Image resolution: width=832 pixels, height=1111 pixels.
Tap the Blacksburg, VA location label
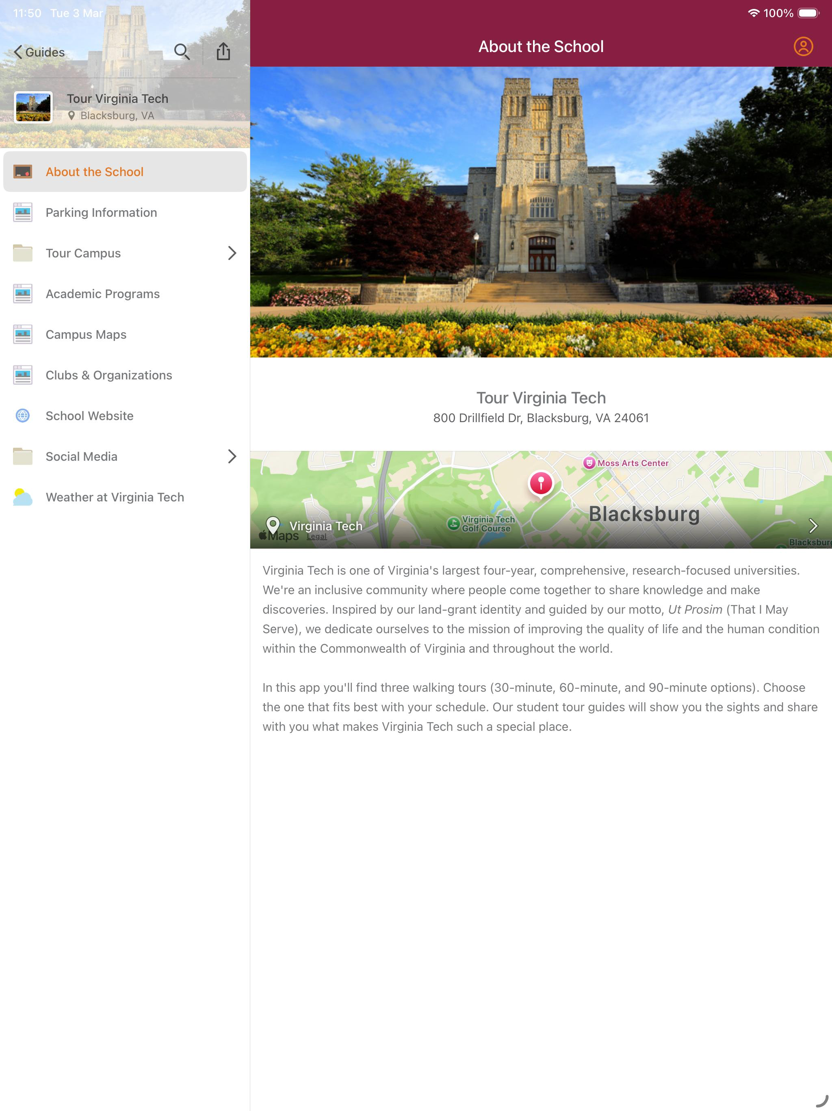pos(117,115)
